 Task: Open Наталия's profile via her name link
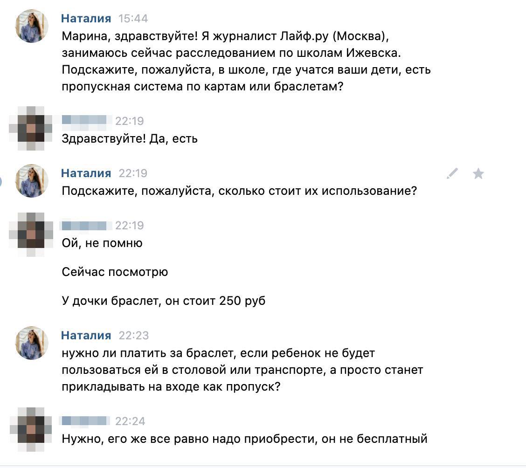click(86, 19)
